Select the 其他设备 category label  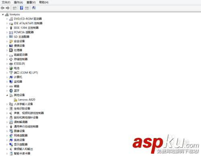(x=19, y=95)
